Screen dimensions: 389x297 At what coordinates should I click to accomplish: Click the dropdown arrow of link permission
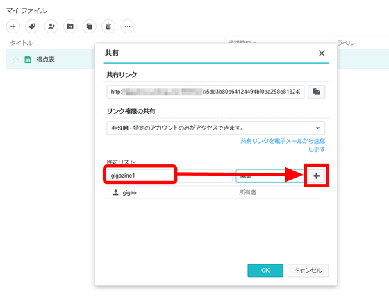point(317,128)
